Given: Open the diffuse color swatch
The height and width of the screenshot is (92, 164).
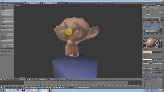Looking at the screenshot, I should (x=147, y=52).
